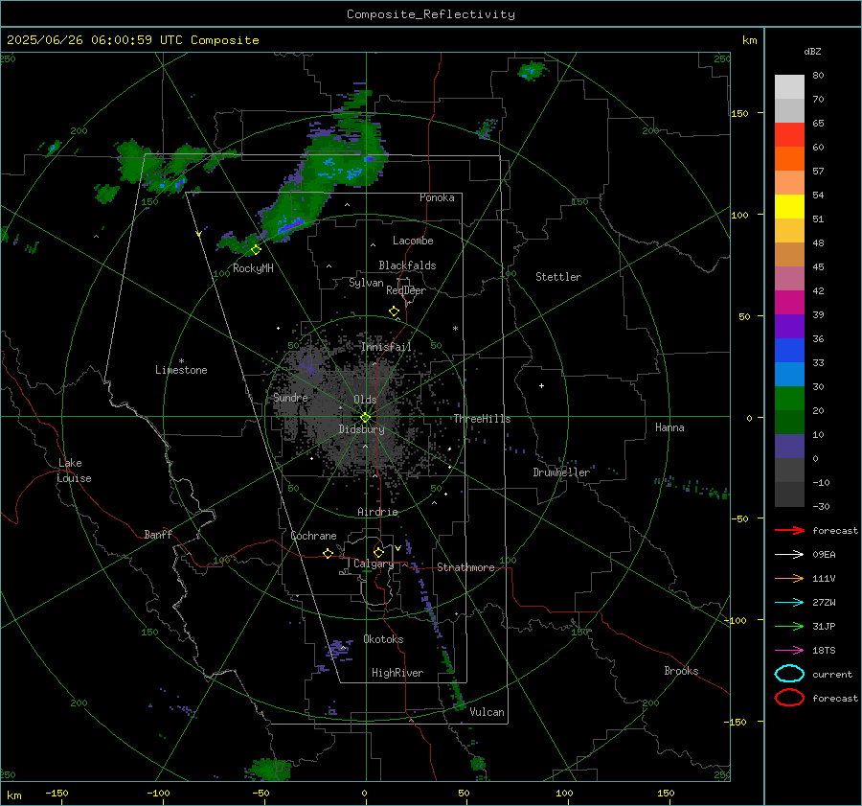This screenshot has width=862, height=806.
Task: Click the Lacombe city label
Action: pos(413,241)
